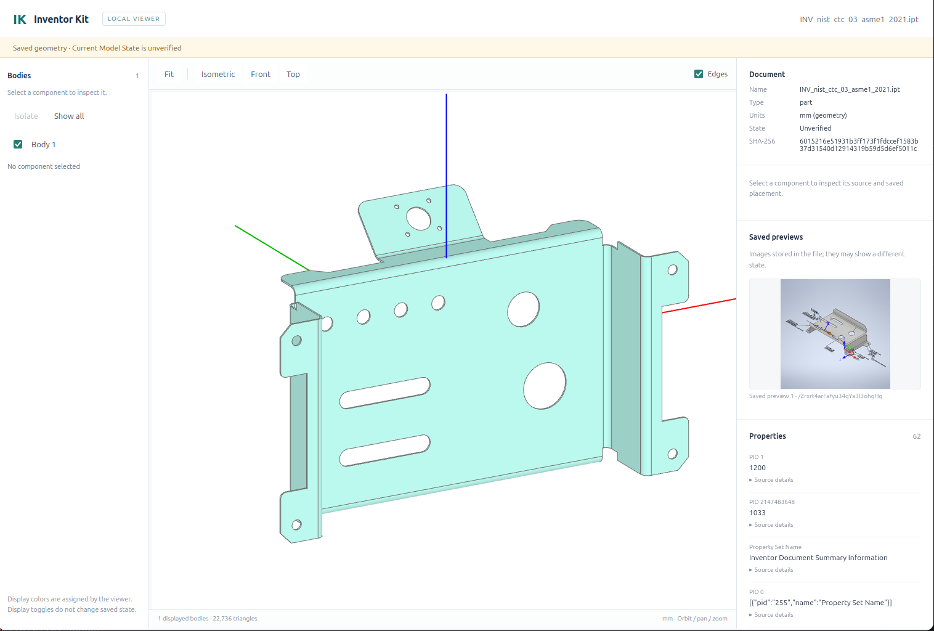Click the Saved preview 1 caption

point(816,396)
